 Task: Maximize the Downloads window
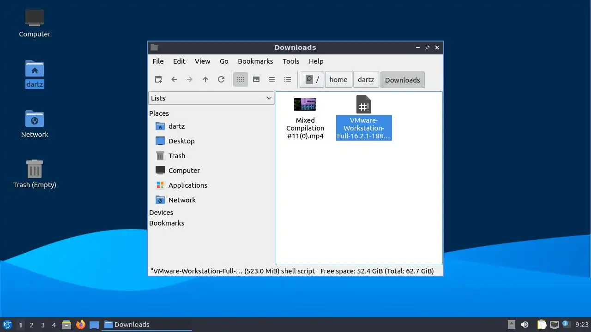click(428, 47)
